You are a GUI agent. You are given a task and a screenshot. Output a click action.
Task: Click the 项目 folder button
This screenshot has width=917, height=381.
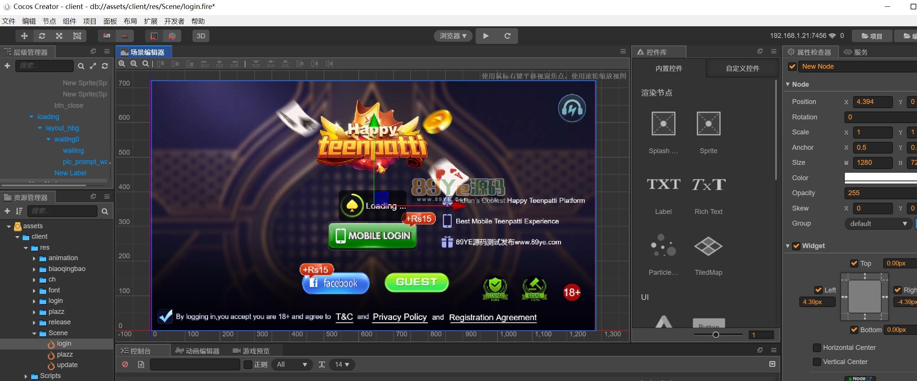pyautogui.click(x=872, y=36)
